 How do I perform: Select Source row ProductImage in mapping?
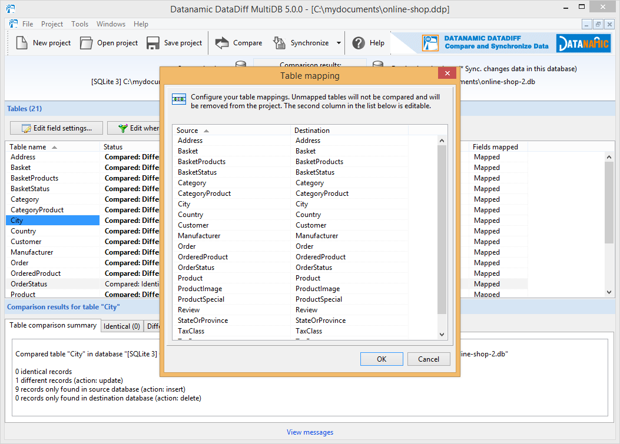tap(232, 289)
